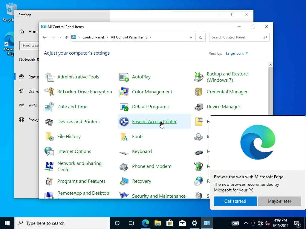
Task: Open File History icon
Action: coord(50,137)
